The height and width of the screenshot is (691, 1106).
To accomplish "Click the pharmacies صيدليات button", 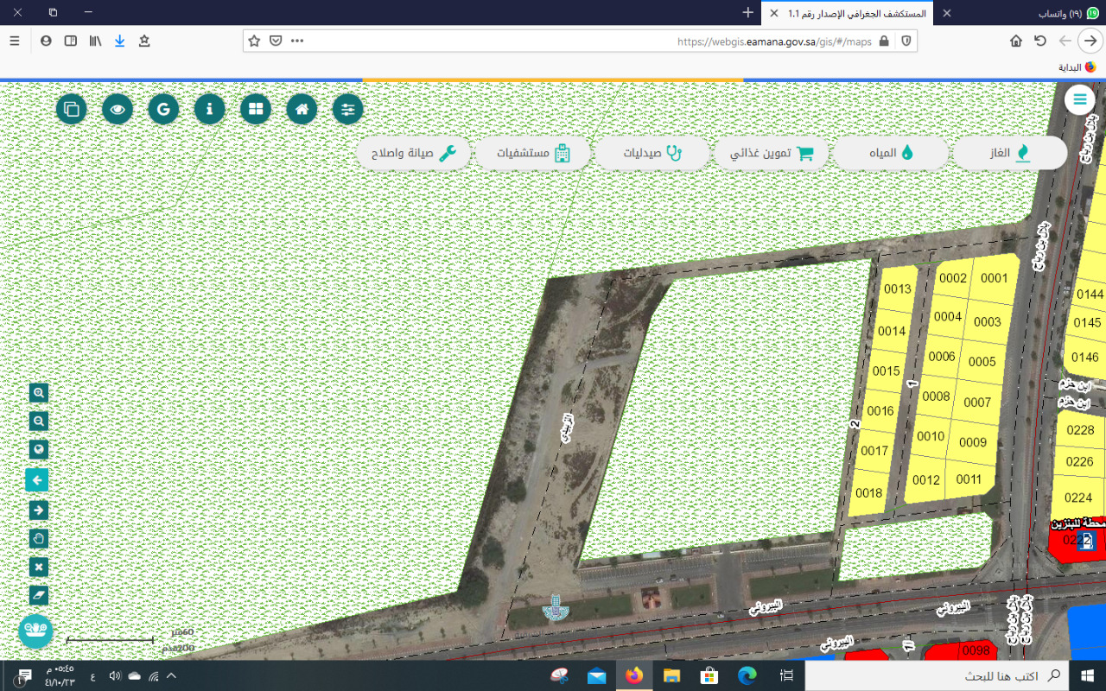I will point(652,153).
